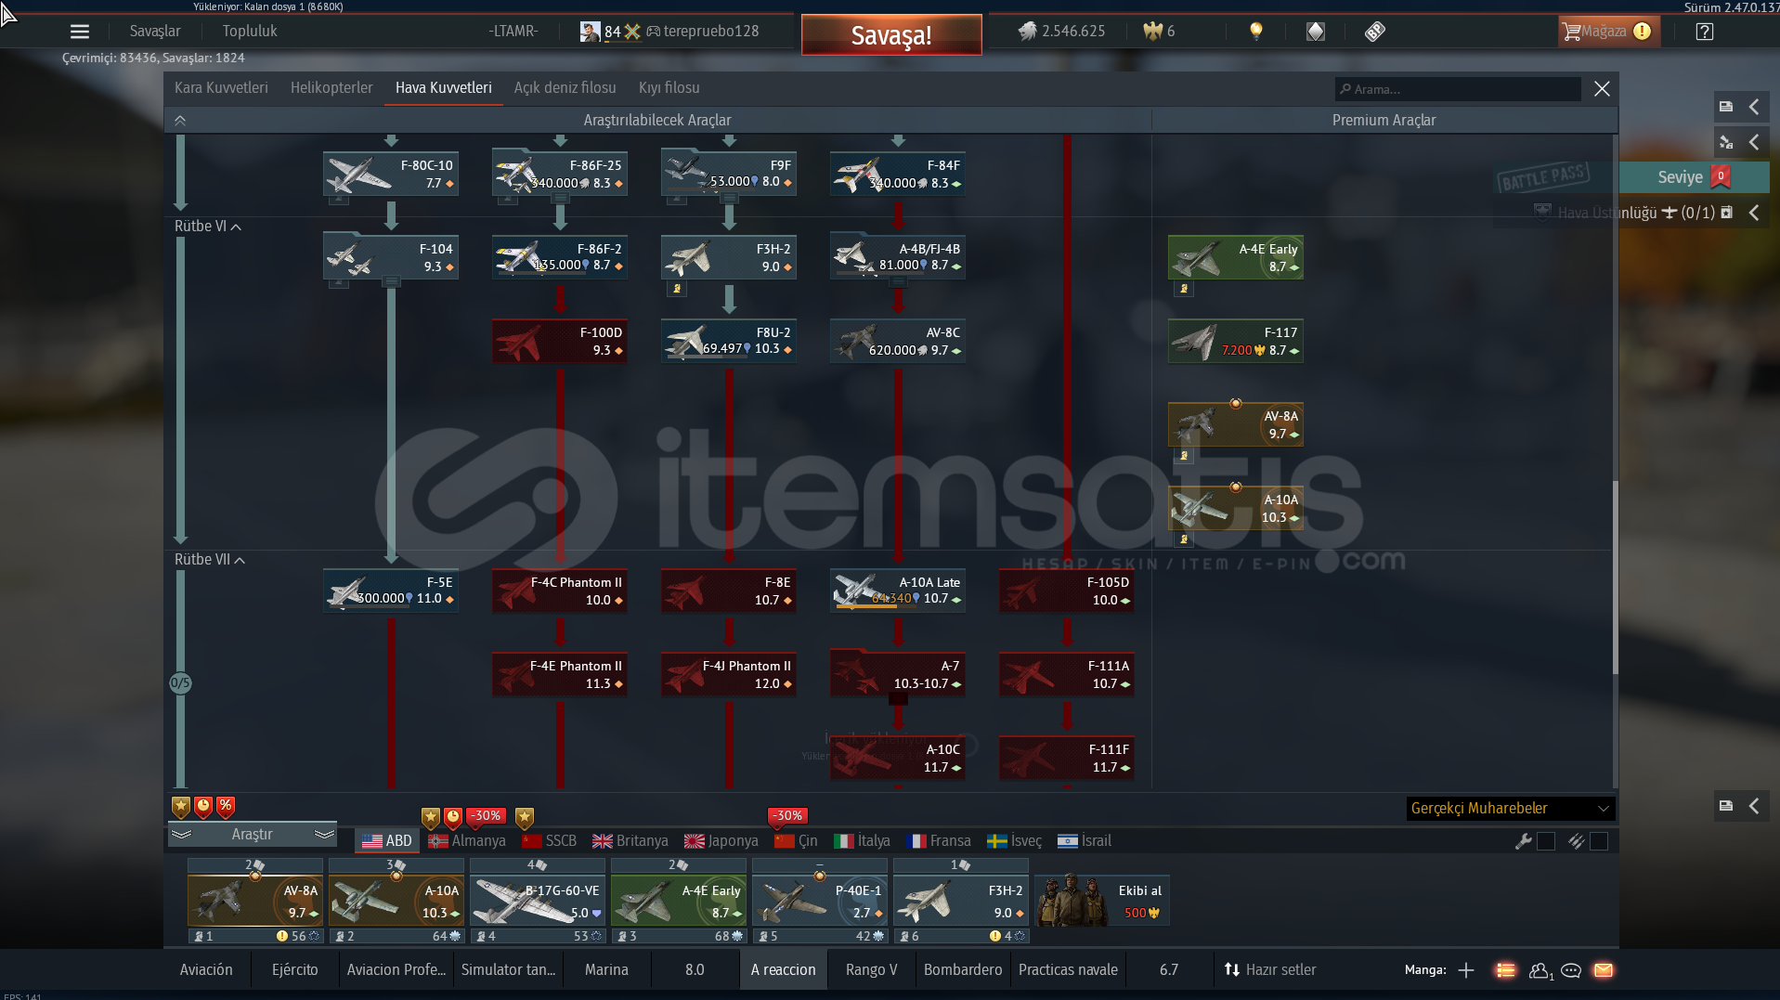
Task: Click the calendar icon on Hava Üstünlüğü row
Action: [x=1726, y=213]
